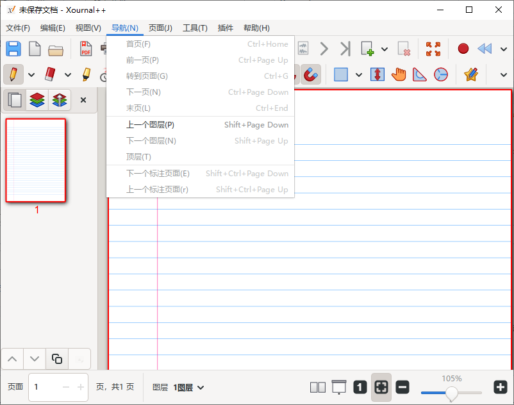Toggle fullscreen mode icon
This screenshot has width=514, height=405.
pos(433,49)
